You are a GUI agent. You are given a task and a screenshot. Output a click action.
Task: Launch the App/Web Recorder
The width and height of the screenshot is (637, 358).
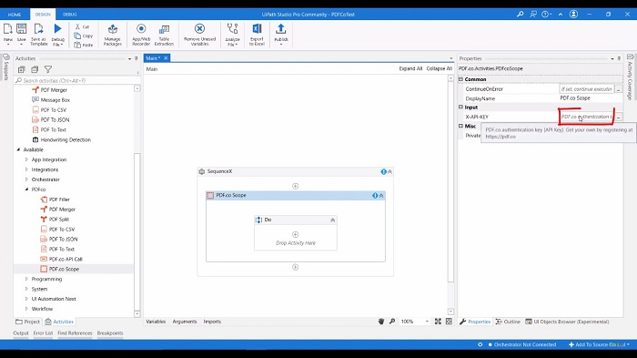(141, 35)
